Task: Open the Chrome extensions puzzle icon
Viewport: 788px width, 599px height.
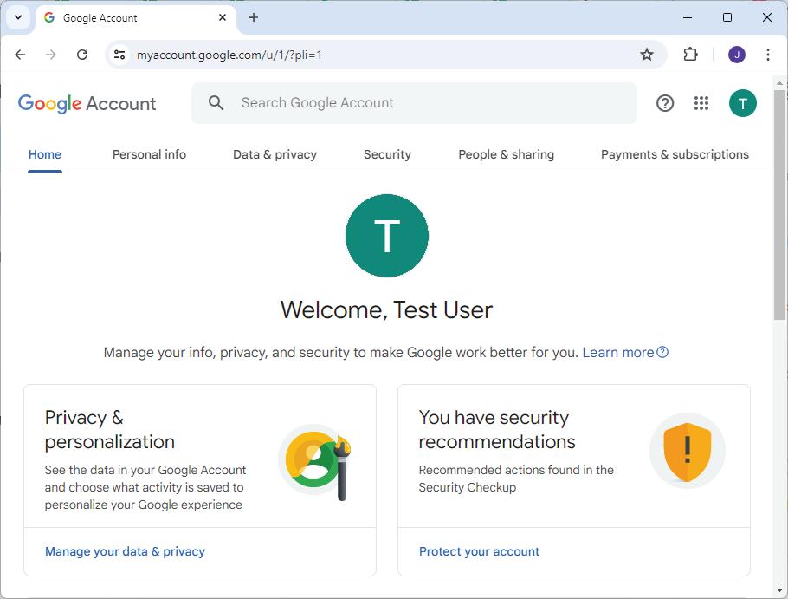Action: tap(690, 55)
